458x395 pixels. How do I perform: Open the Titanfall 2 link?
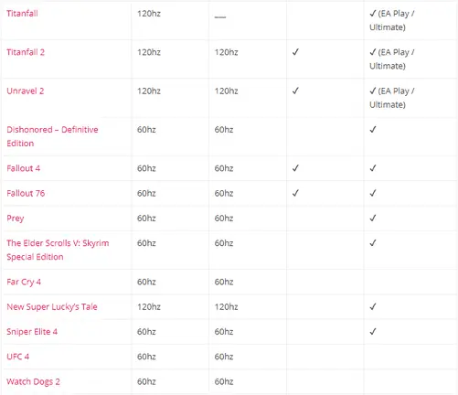26,52
